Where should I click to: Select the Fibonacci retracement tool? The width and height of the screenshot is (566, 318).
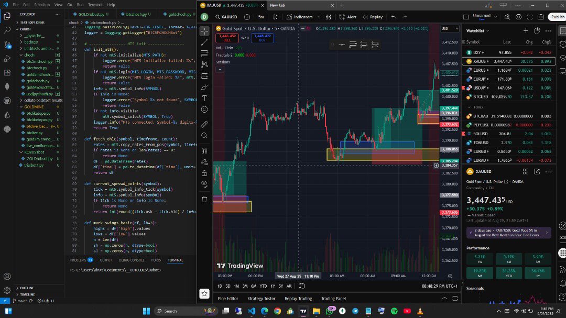[204, 53]
